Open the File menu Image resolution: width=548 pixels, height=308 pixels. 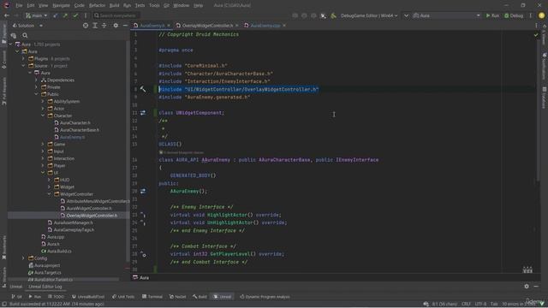19,6
